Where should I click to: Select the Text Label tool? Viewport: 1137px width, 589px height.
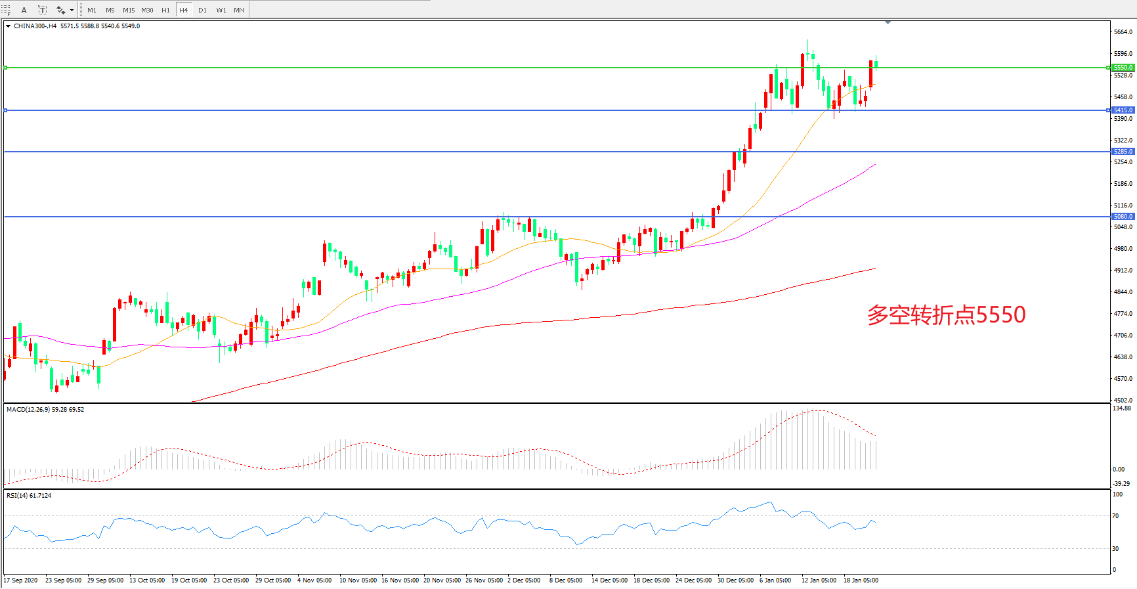42,10
